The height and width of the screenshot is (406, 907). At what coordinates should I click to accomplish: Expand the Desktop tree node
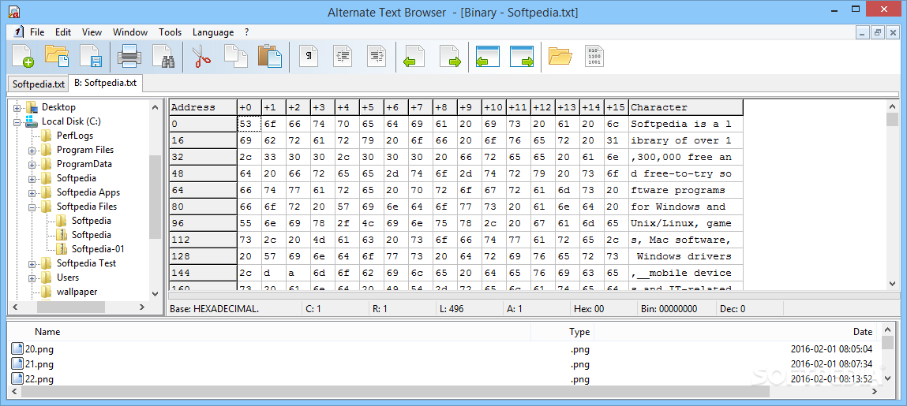click(17, 107)
